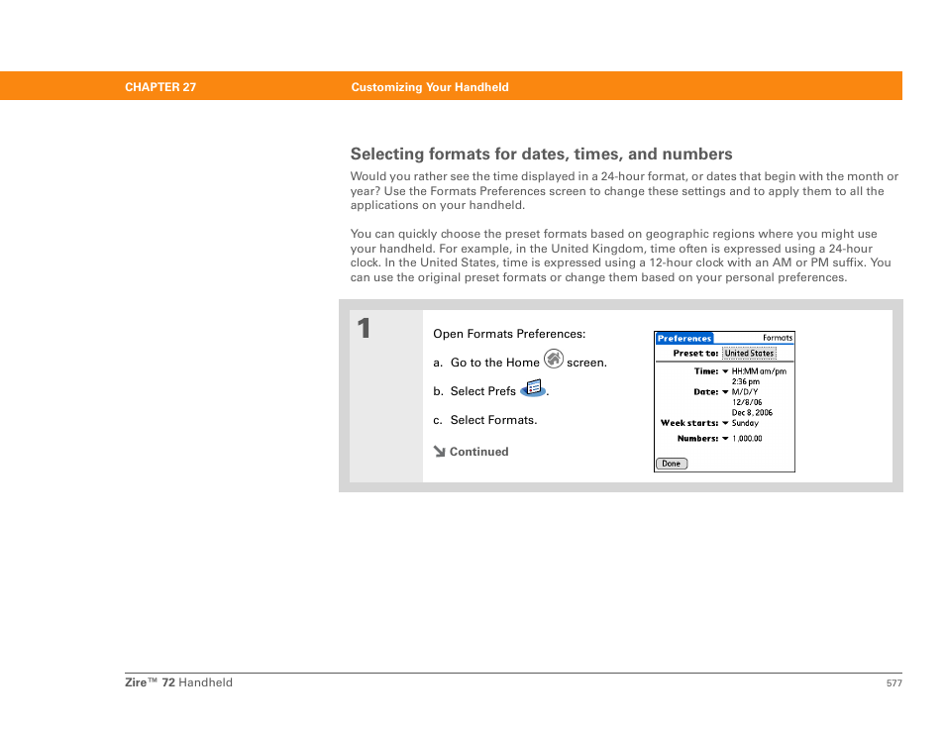Click the Continued arrow icon
The width and height of the screenshot is (945, 731).
440,452
